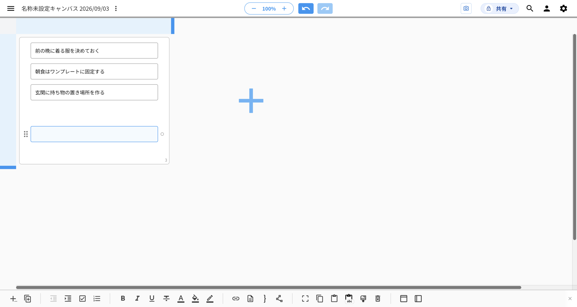Click the small circle beside empty note
Screen dimensions: 577x307
click(162, 134)
